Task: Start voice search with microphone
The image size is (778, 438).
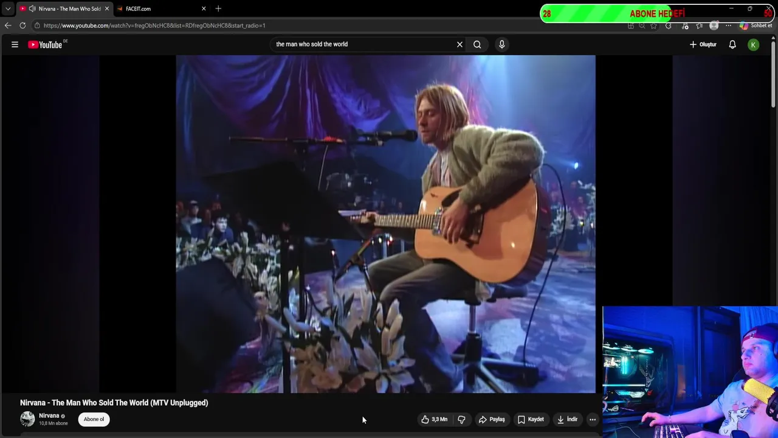Action: [501, 44]
